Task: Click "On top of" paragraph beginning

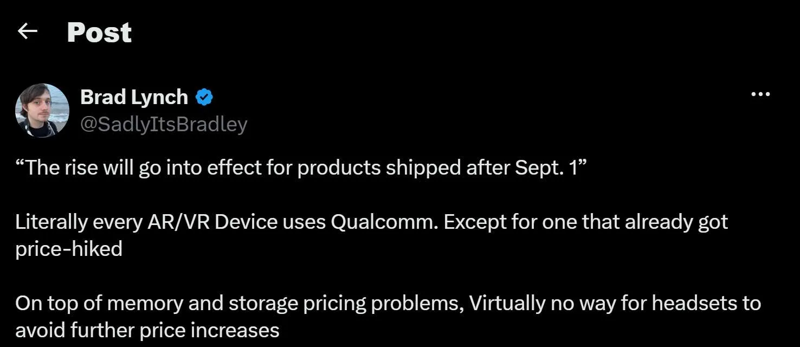Action: tap(59, 303)
